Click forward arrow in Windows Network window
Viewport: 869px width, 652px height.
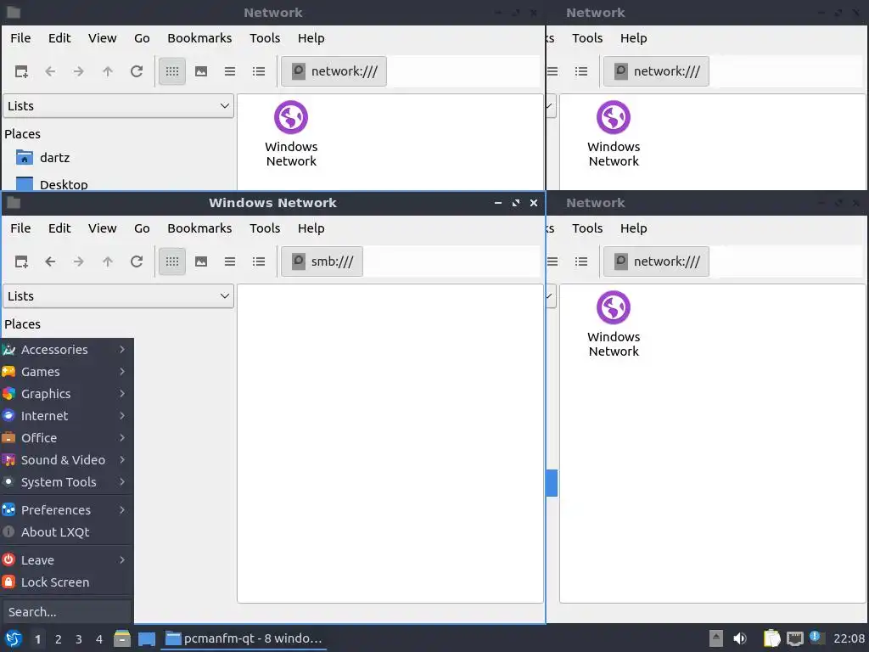click(x=79, y=261)
